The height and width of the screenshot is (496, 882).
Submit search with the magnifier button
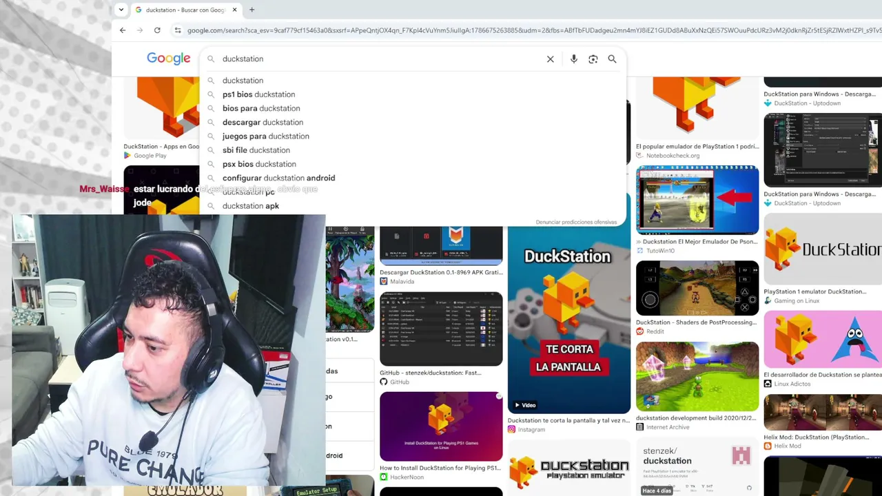pos(612,59)
